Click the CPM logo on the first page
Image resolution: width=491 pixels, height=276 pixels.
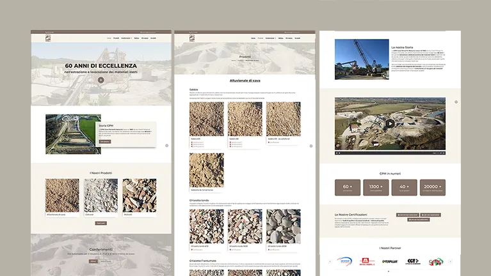(48, 38)
